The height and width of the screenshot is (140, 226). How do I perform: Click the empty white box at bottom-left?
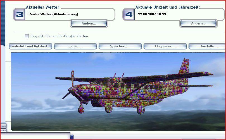pyautogui.click(x=35, y=136)
